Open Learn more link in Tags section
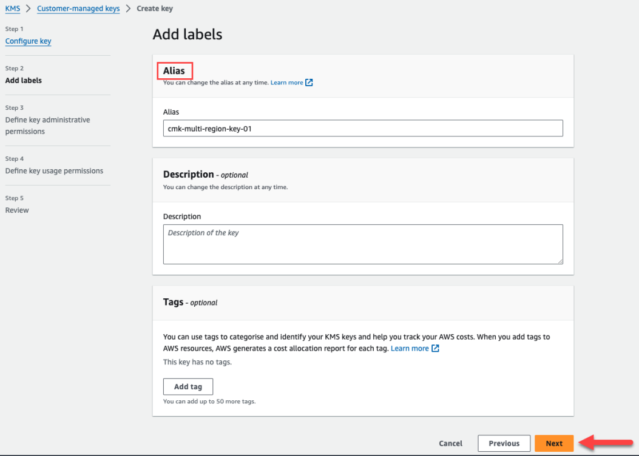This screenshot has width=639, height=456. pos(410,349)
